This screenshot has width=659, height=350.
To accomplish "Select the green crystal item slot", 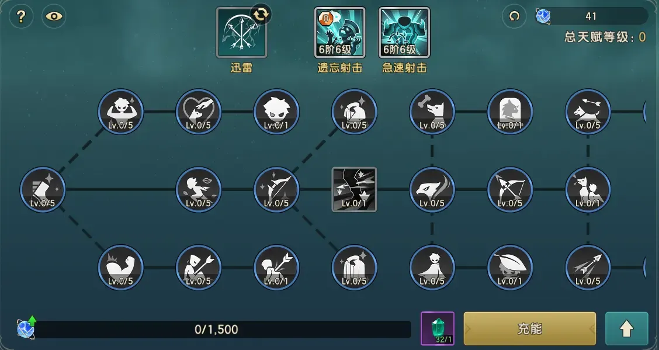I will 438,328.
